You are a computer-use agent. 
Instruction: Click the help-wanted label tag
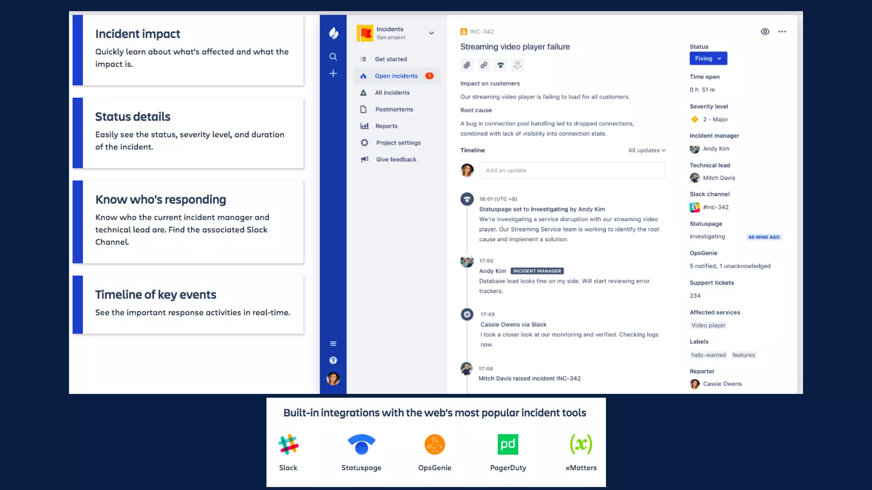(x=708, y=355)
